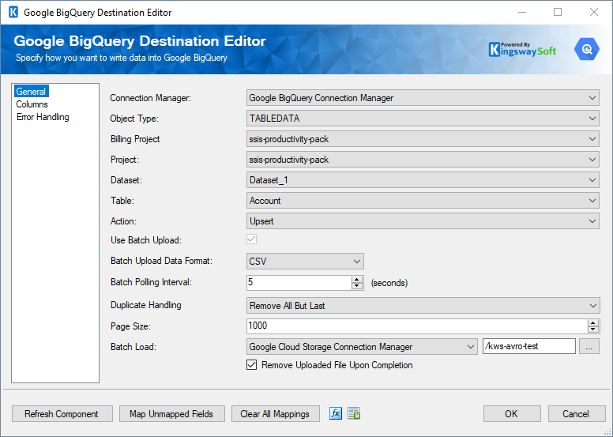
Task: Click the Refresh Component button
Action: [62, 413]
